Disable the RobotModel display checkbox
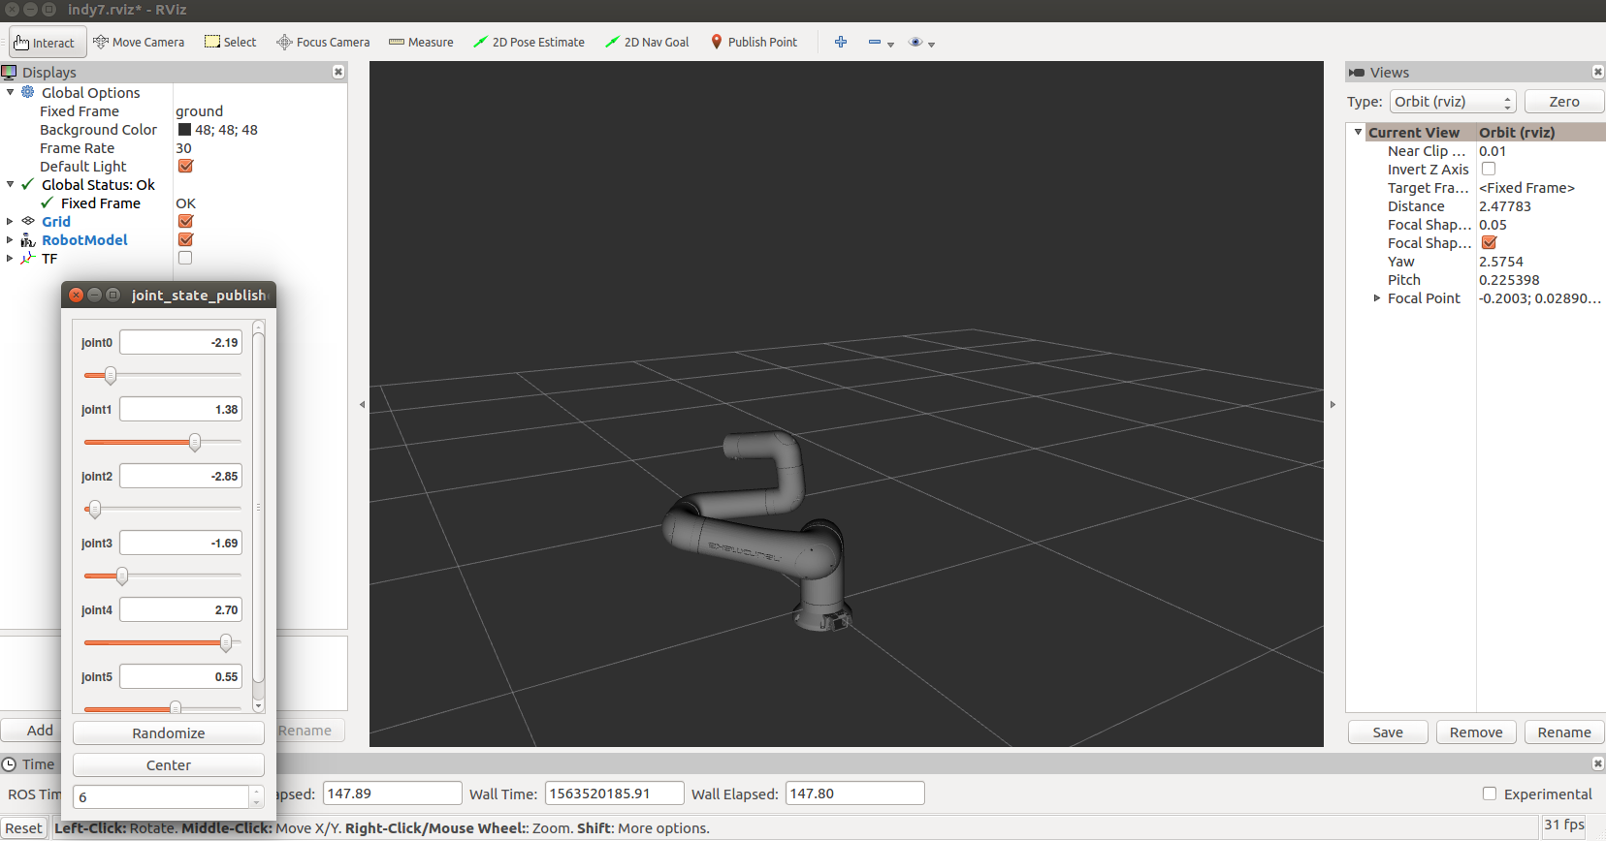 click(185, 239)
